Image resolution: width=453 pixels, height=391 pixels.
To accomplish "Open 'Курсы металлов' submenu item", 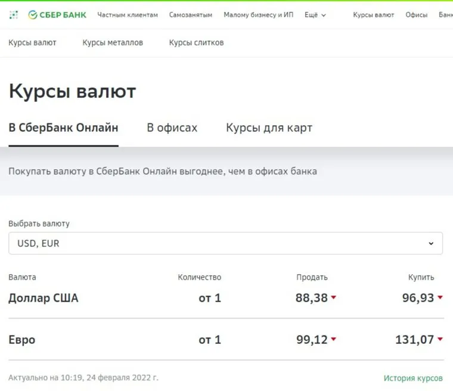I will [113, 43].
